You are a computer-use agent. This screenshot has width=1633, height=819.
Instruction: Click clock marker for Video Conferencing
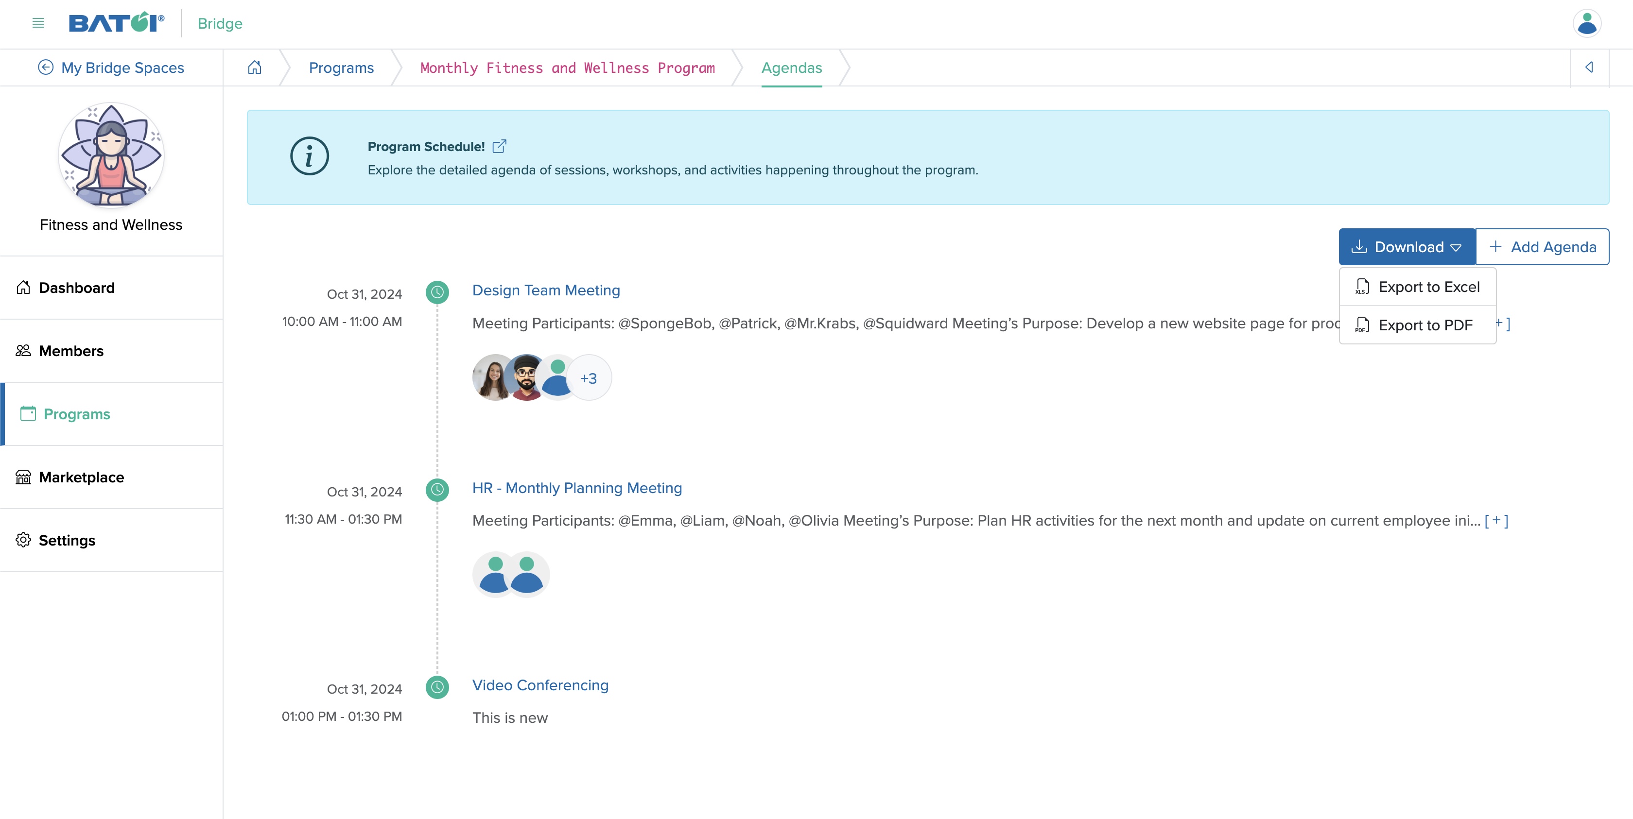pos(437,687)
